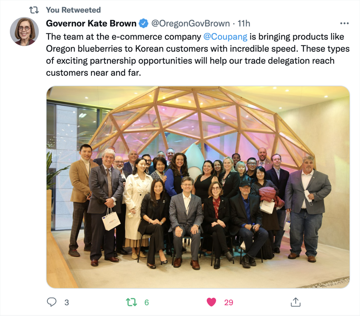Enlarge the group photo under the dome

(198, 187)
